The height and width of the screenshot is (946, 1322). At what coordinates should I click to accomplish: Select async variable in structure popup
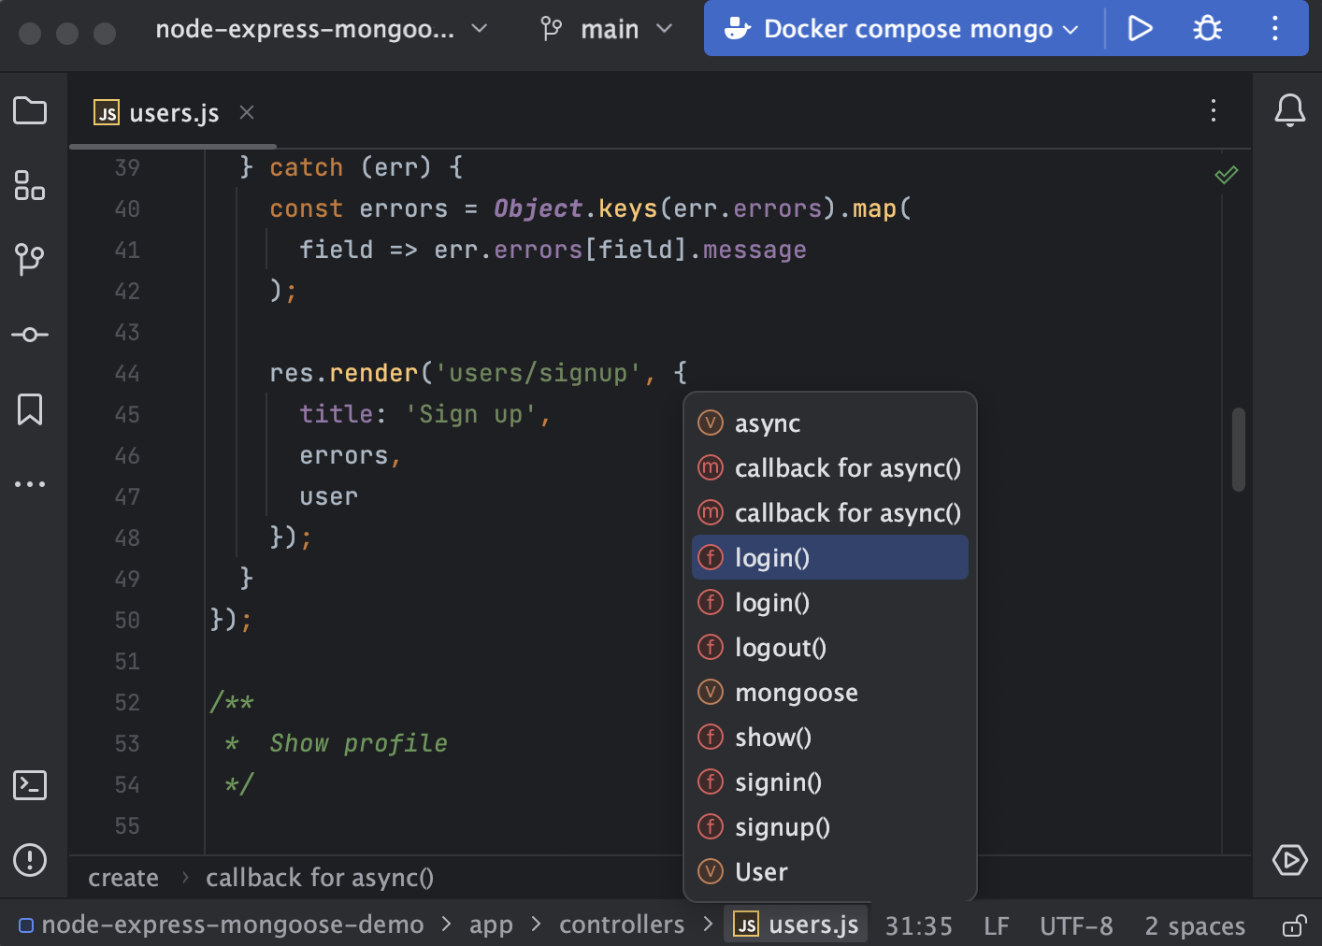tap(830, 423)
